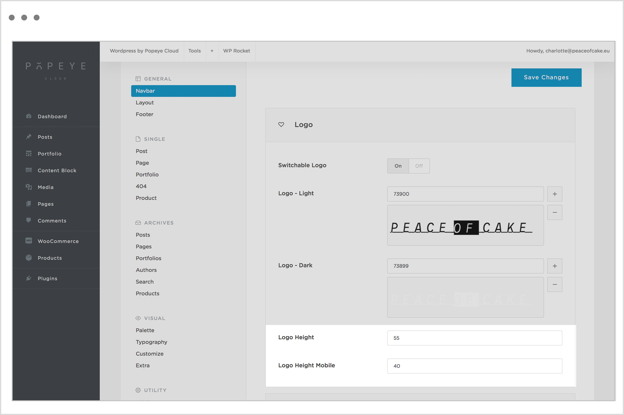The width and height of the screenshot is (624, 415).
Task: Open Single Product settings
Action: pos(146,198)
